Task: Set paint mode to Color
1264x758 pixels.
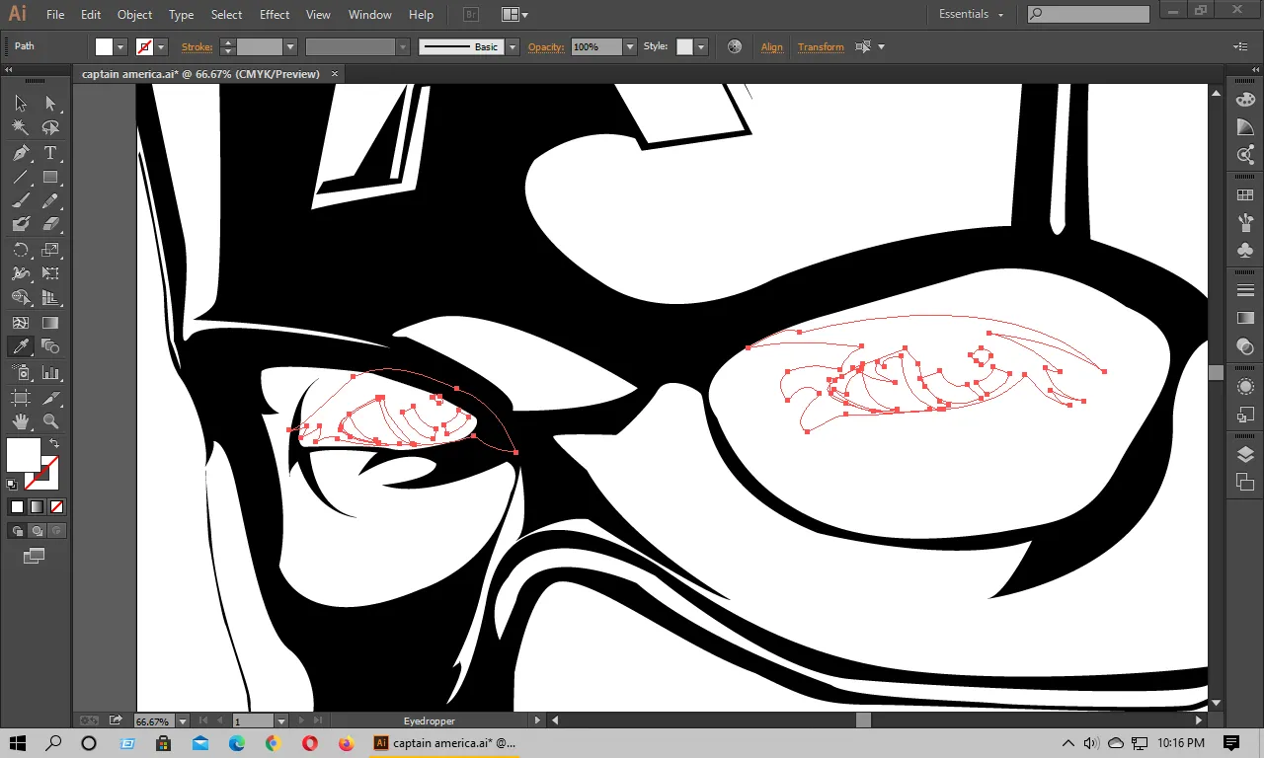Action: pyautogui.click(x=17, y=507)
